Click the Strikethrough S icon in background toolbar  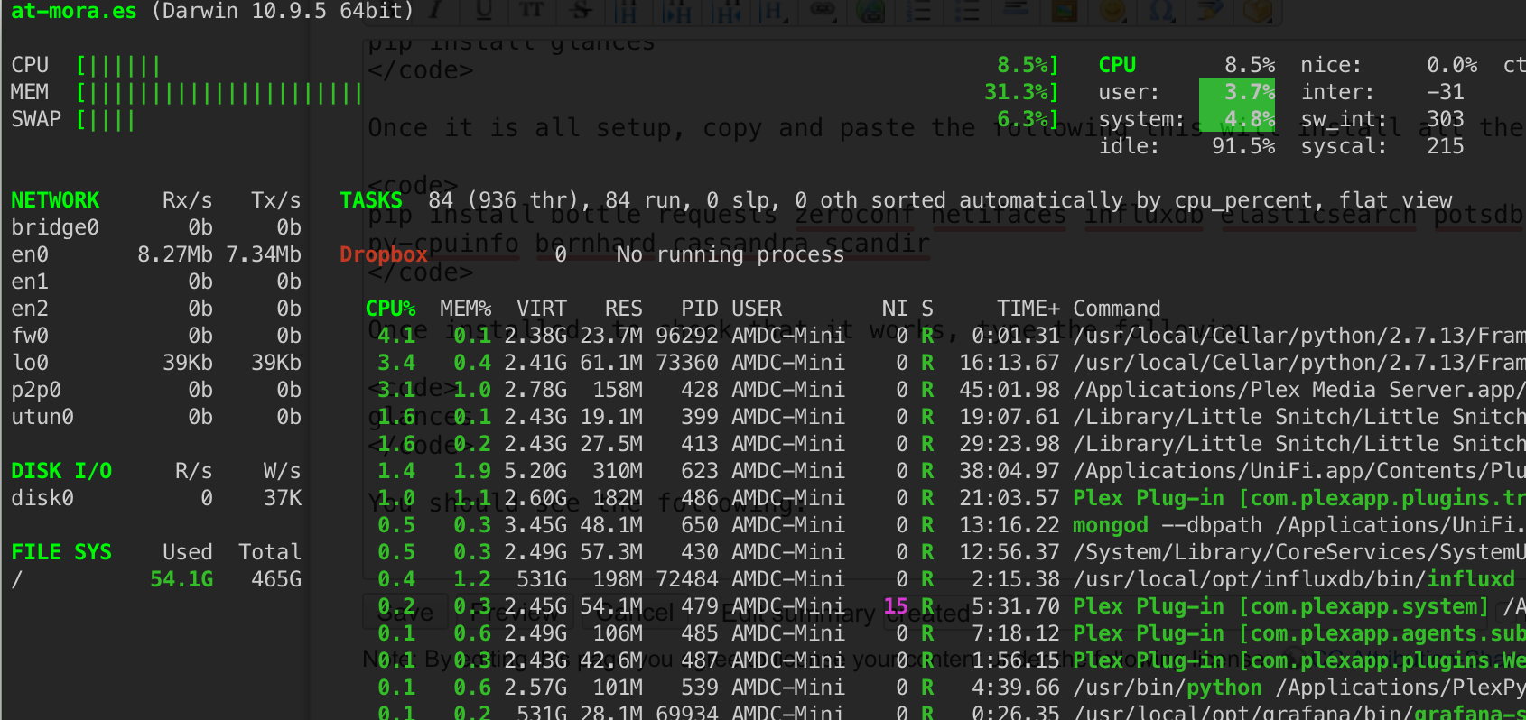(581, 9)
